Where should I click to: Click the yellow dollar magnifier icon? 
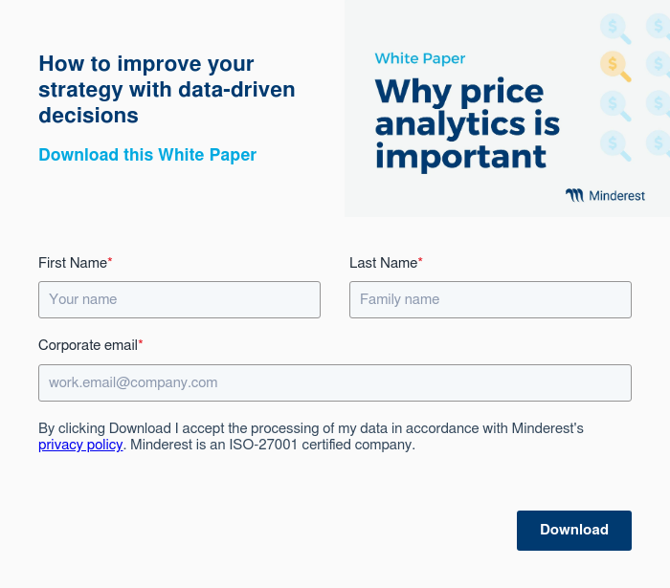[x=614, y=65]
